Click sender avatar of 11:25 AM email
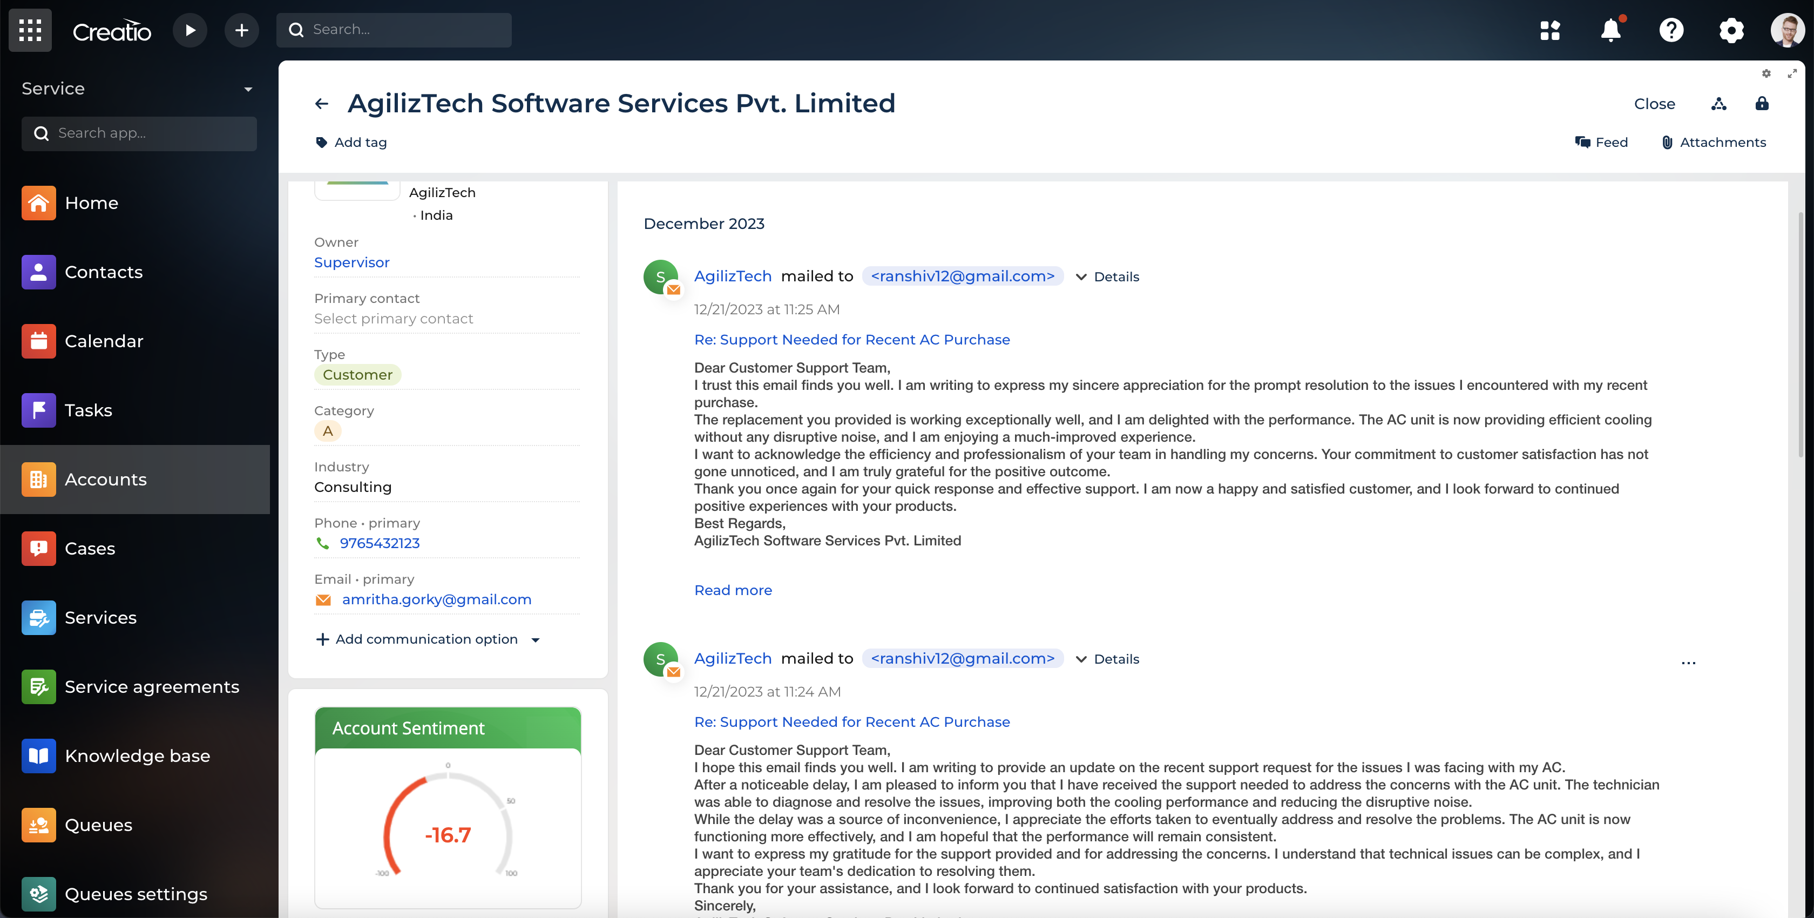Viewport: 1814px width, 918px height. (x=660, y=277)
